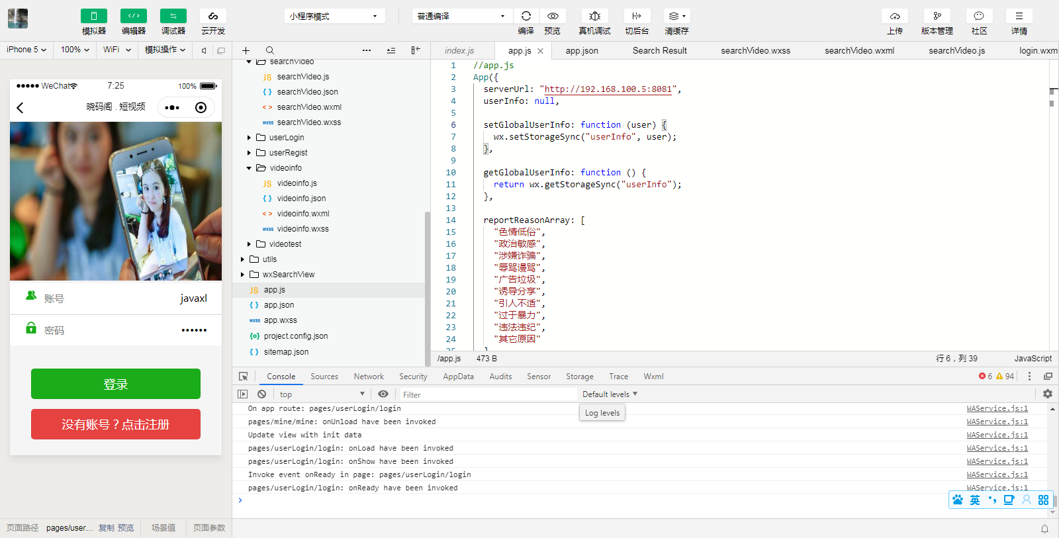This screenshot has width=1059, height=538.
Task: Click the status bar notification bell
Action: pos(1044,529)
